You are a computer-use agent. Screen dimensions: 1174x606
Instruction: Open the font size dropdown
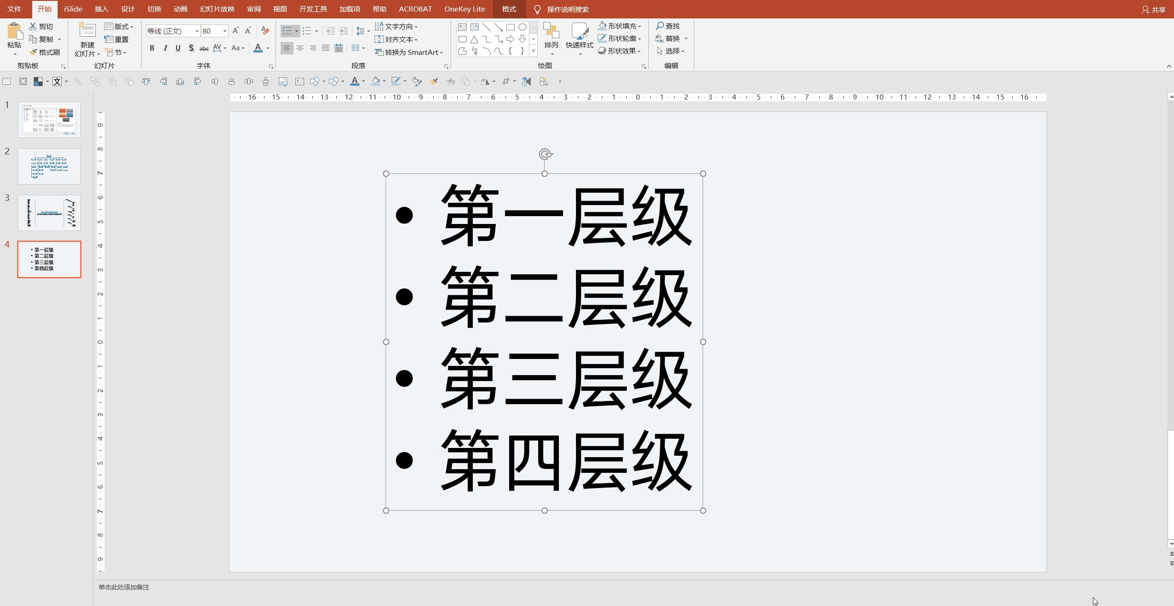point(224,31)
